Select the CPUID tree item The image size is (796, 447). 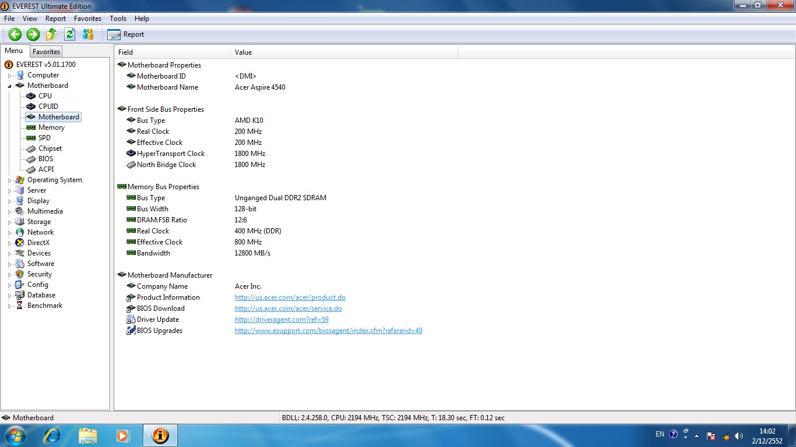point(48,107)
